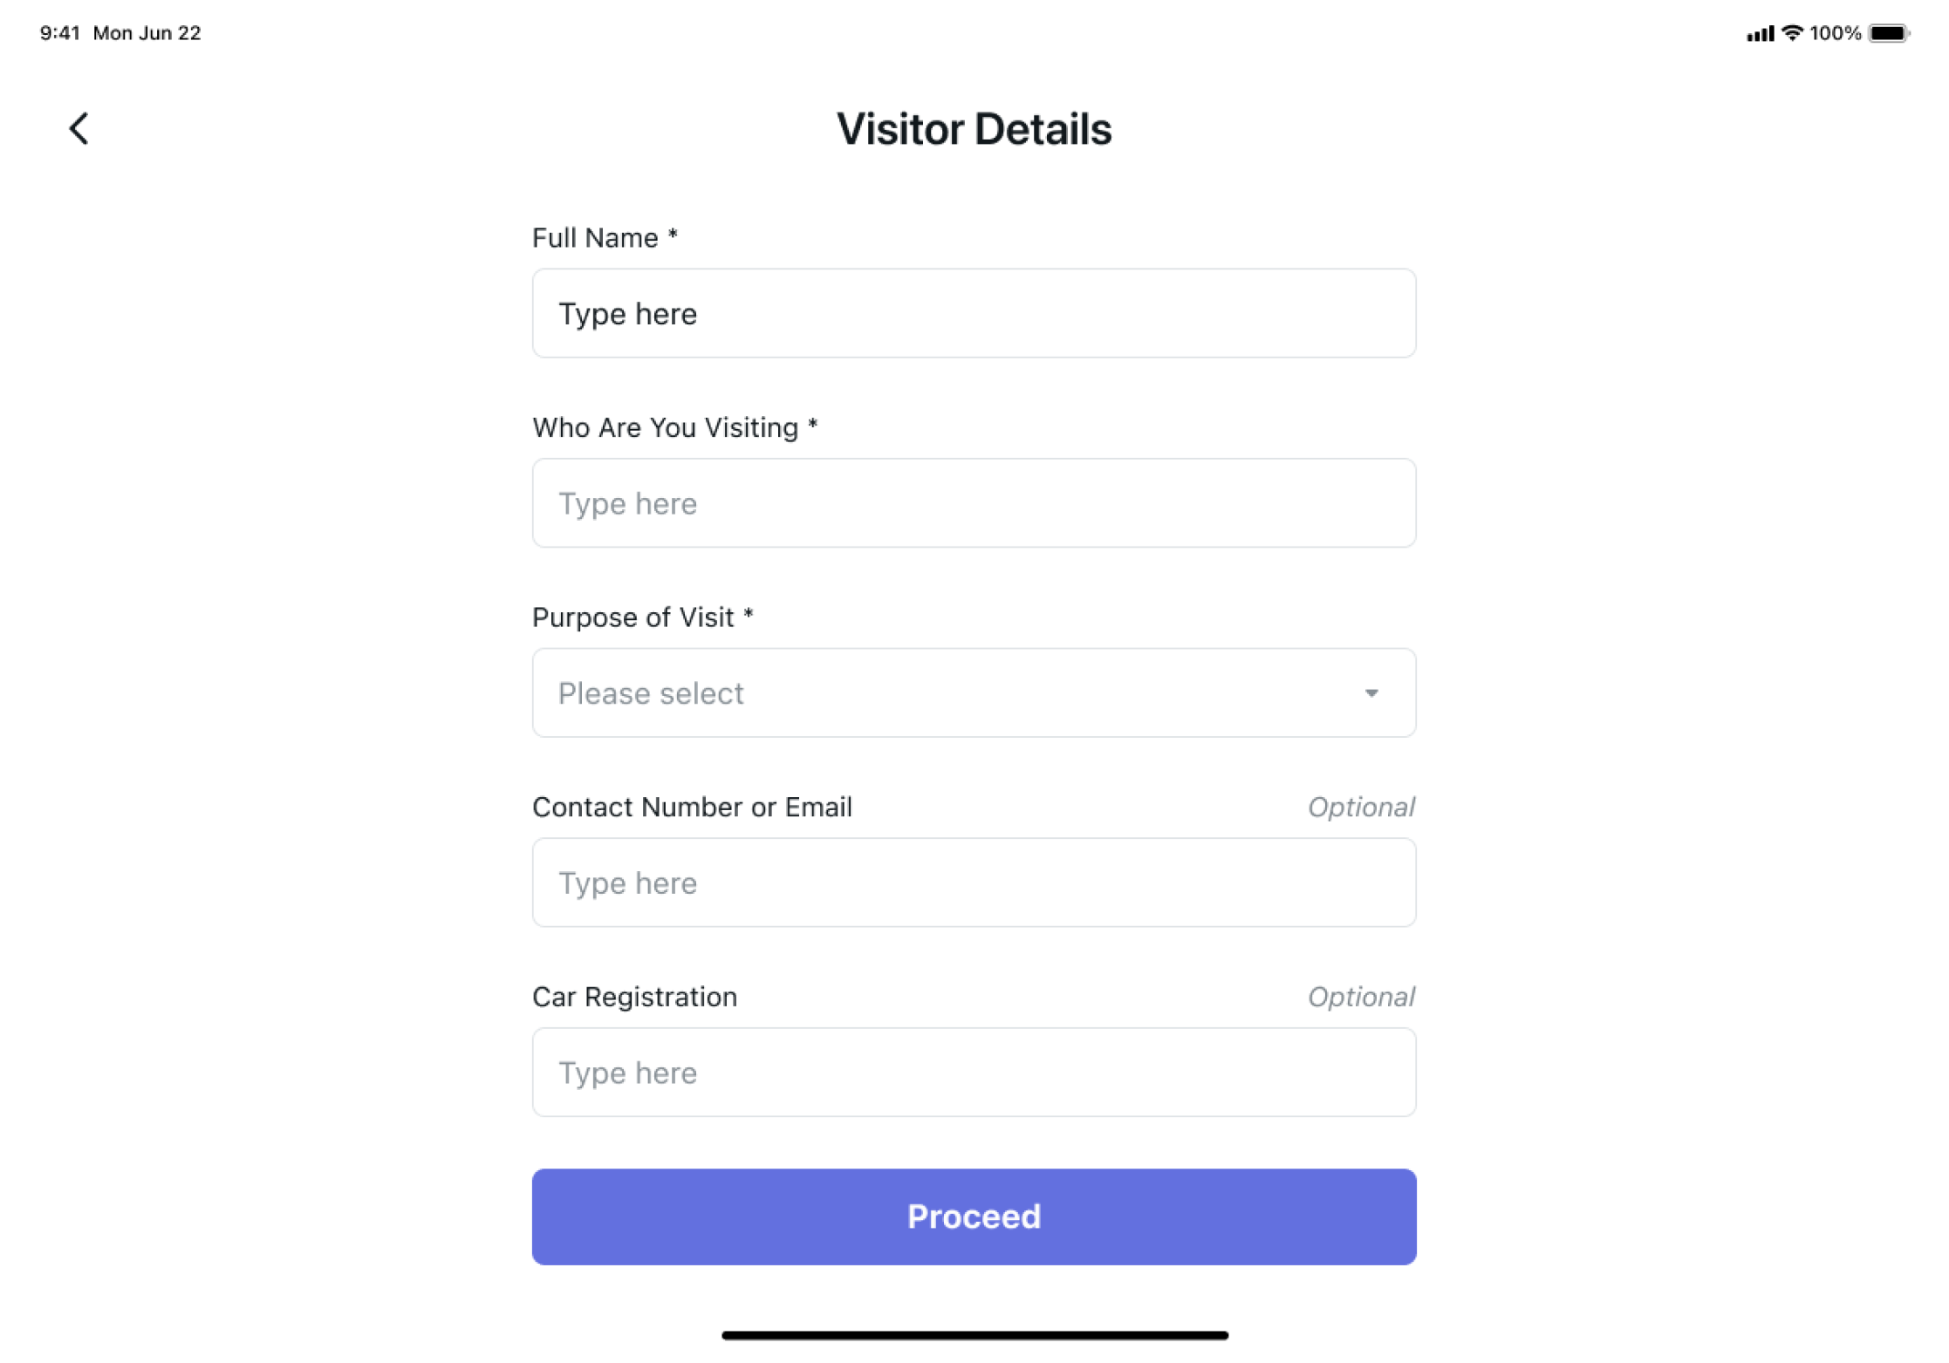Viewport: 1949px width, 1363px height.
Task: Click the Full Name label
Action: [596, 238]
